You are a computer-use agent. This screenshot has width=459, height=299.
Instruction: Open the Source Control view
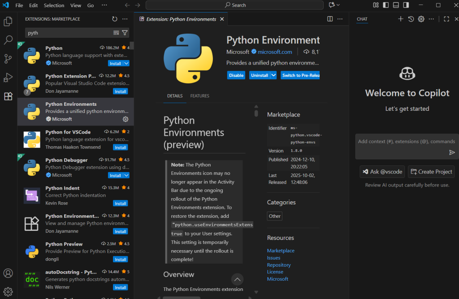point(8,59)
